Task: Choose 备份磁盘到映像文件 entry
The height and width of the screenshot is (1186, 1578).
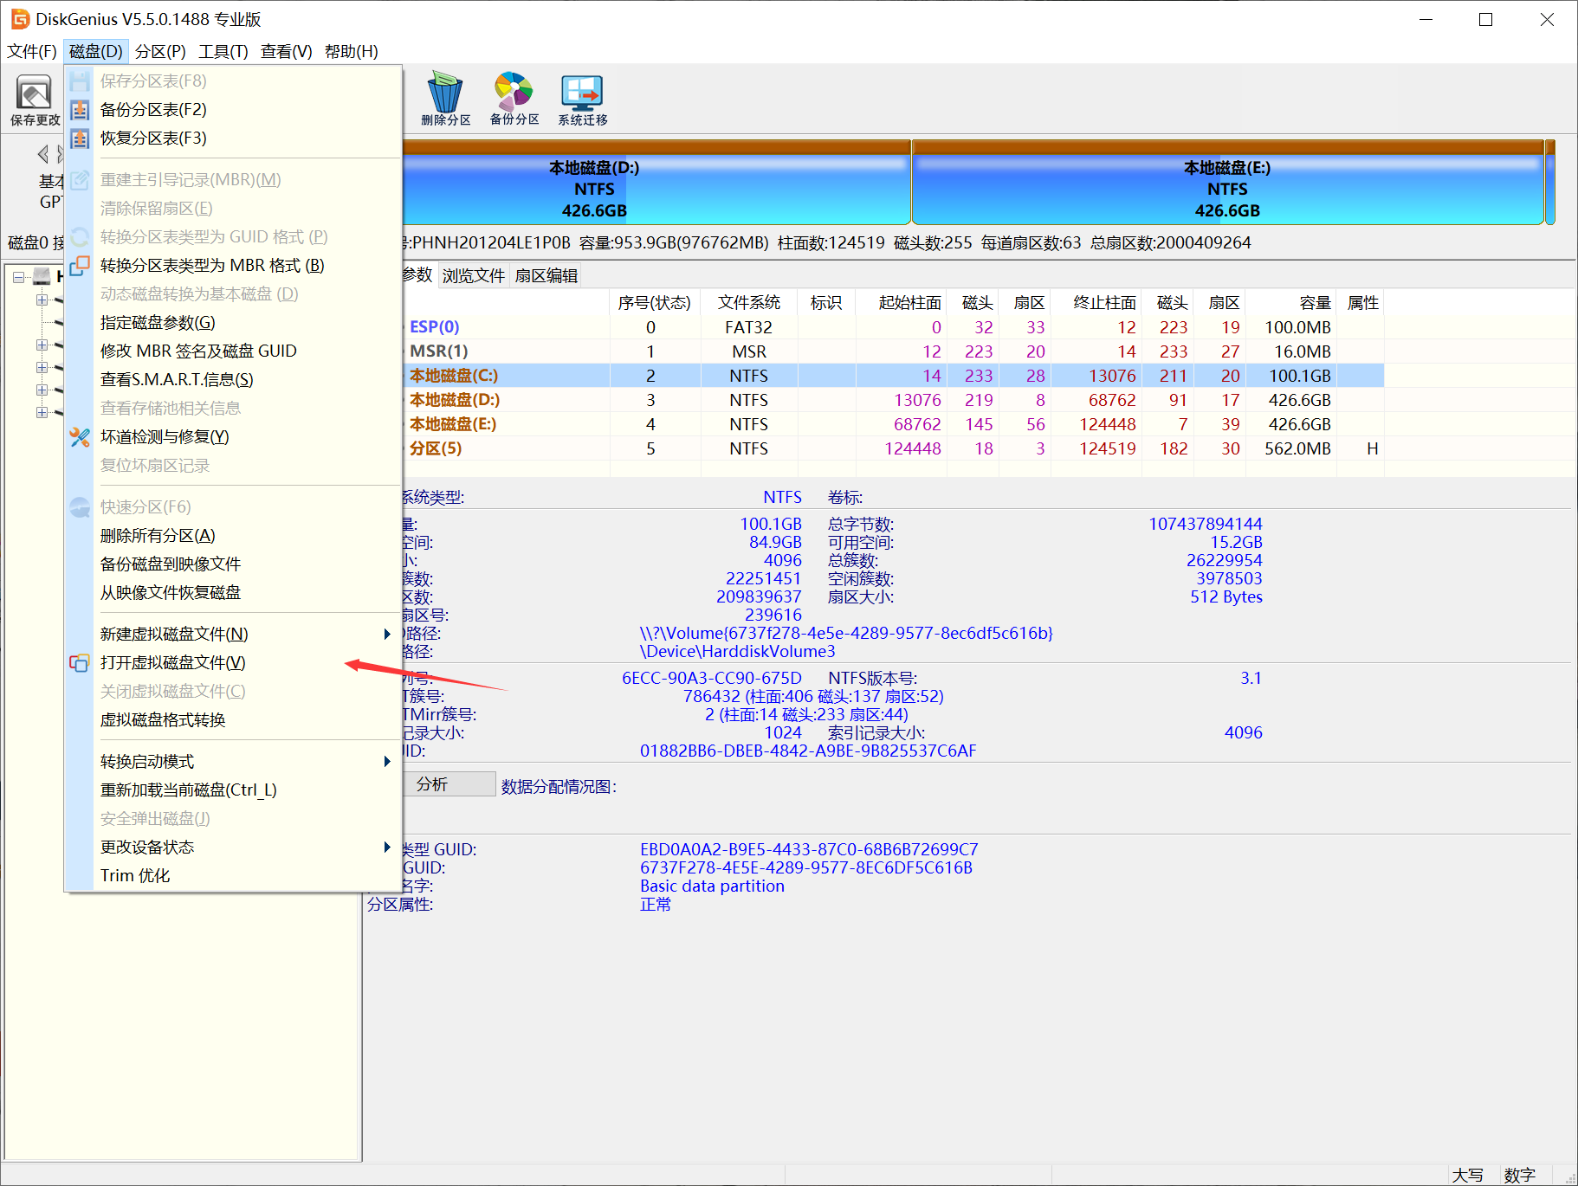Action: click(234, 564)
